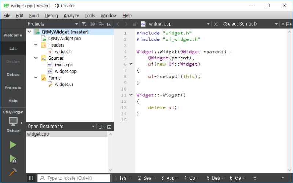
Task: Open the widget.cpp document dropdown
Action: coord(208,24)
